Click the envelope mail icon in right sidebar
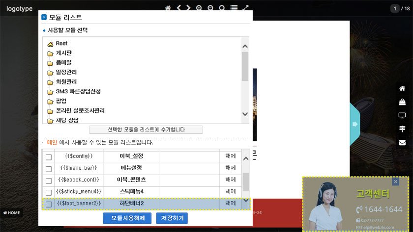This screenshot has width=413, height=232. 402,143
